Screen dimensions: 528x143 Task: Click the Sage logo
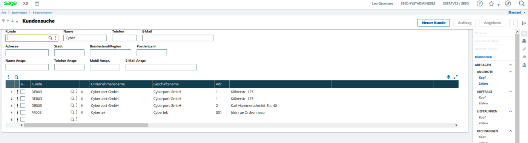10,3
